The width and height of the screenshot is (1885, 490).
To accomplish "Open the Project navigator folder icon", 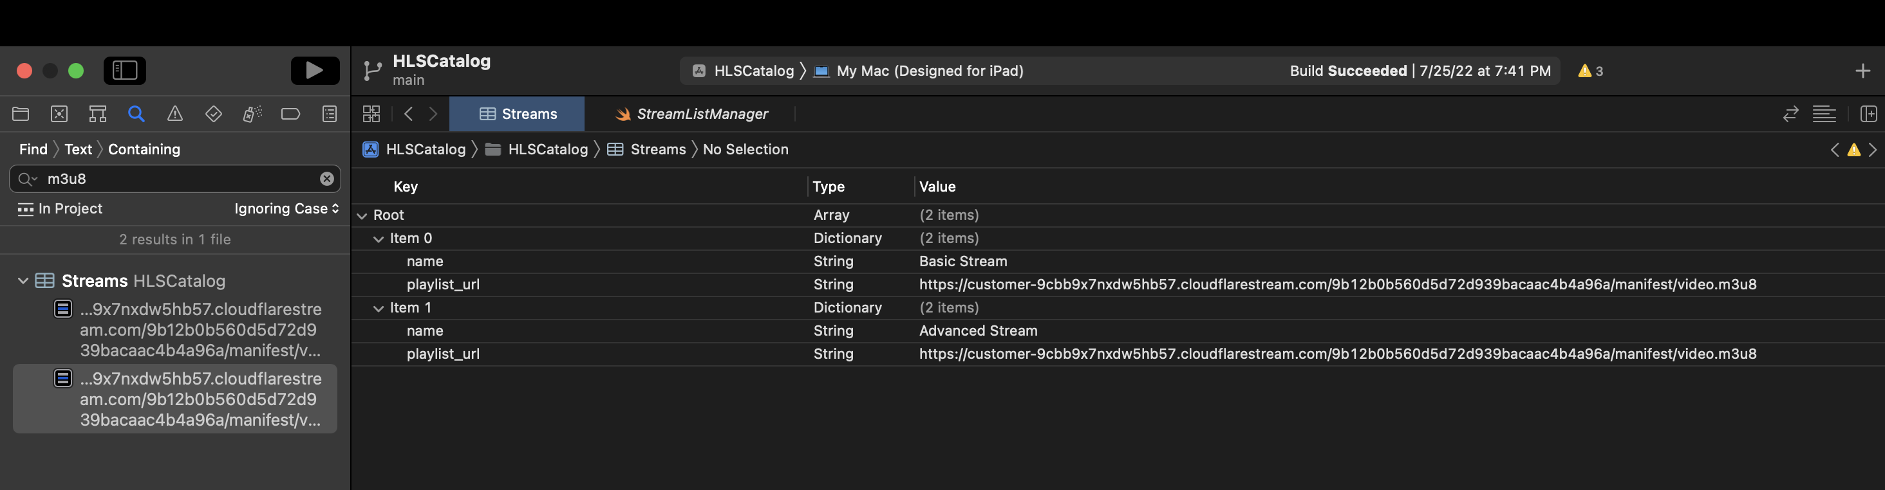I will 21,114.
